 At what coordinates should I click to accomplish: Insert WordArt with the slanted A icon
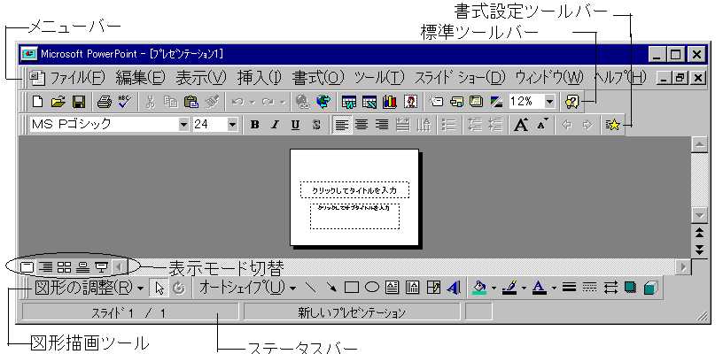454,289
